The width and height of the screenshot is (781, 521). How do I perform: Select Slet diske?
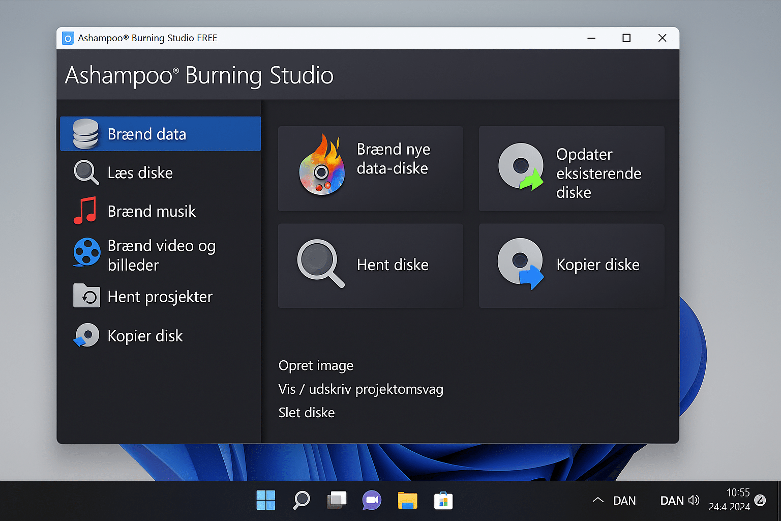[307, 412]
